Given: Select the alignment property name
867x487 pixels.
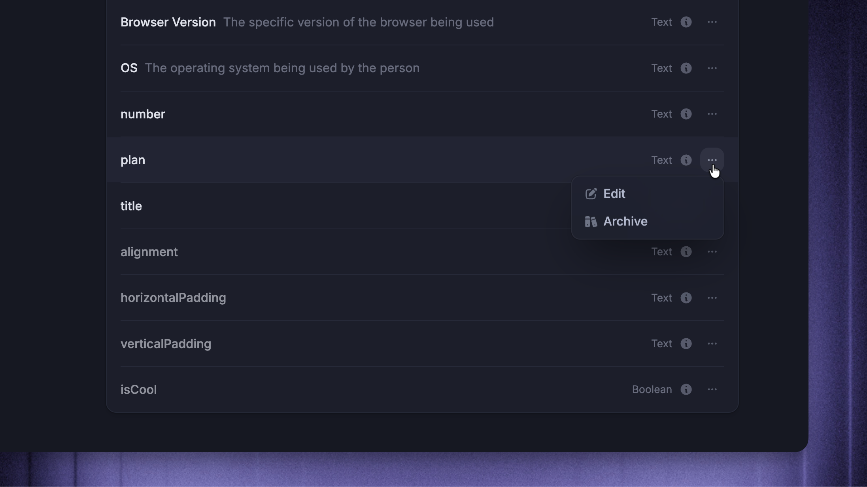Looking at the screenshot, I should pos(149,252).
